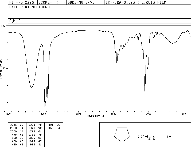
Task: Click the 0 transmittance axis label
Action: pyautogui.click(x=5, y=111)
